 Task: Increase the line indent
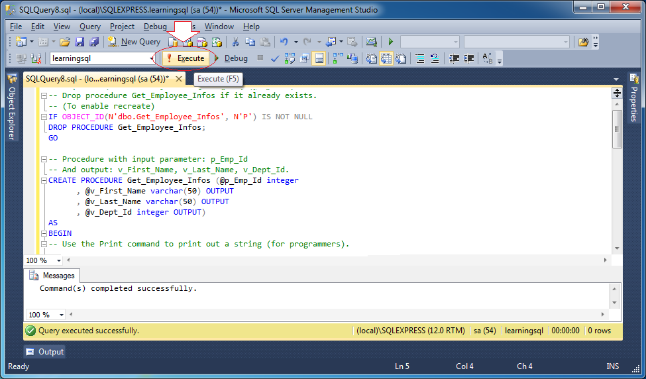(468, 58)
